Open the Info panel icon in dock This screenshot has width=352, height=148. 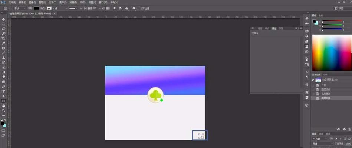tap(307, 52)
